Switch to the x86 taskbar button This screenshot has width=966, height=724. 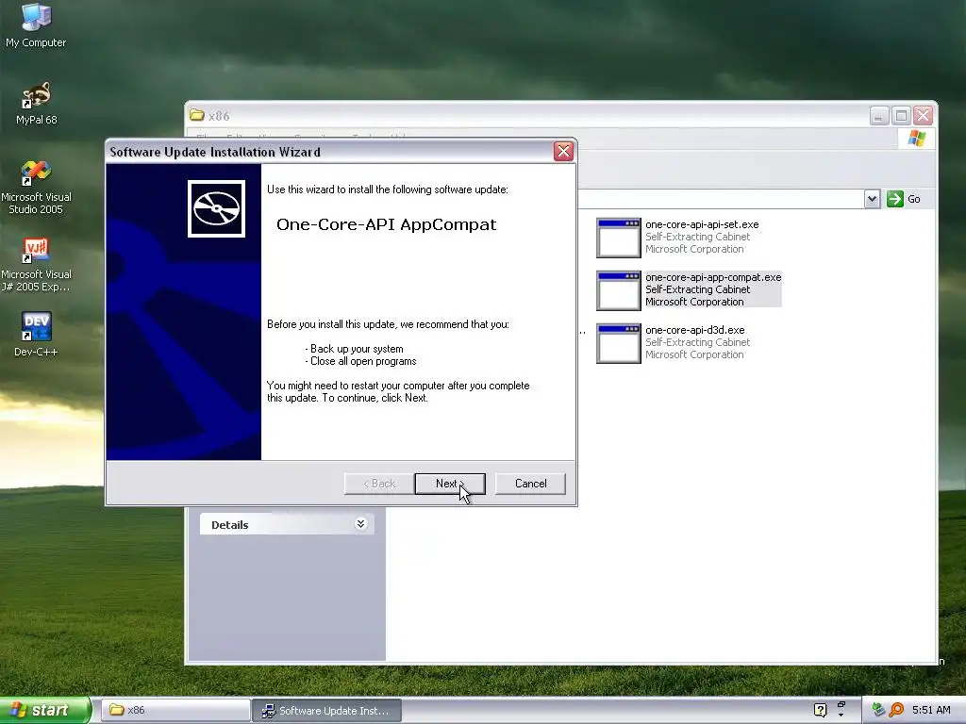pyautogui.click(x=175, y=711)
